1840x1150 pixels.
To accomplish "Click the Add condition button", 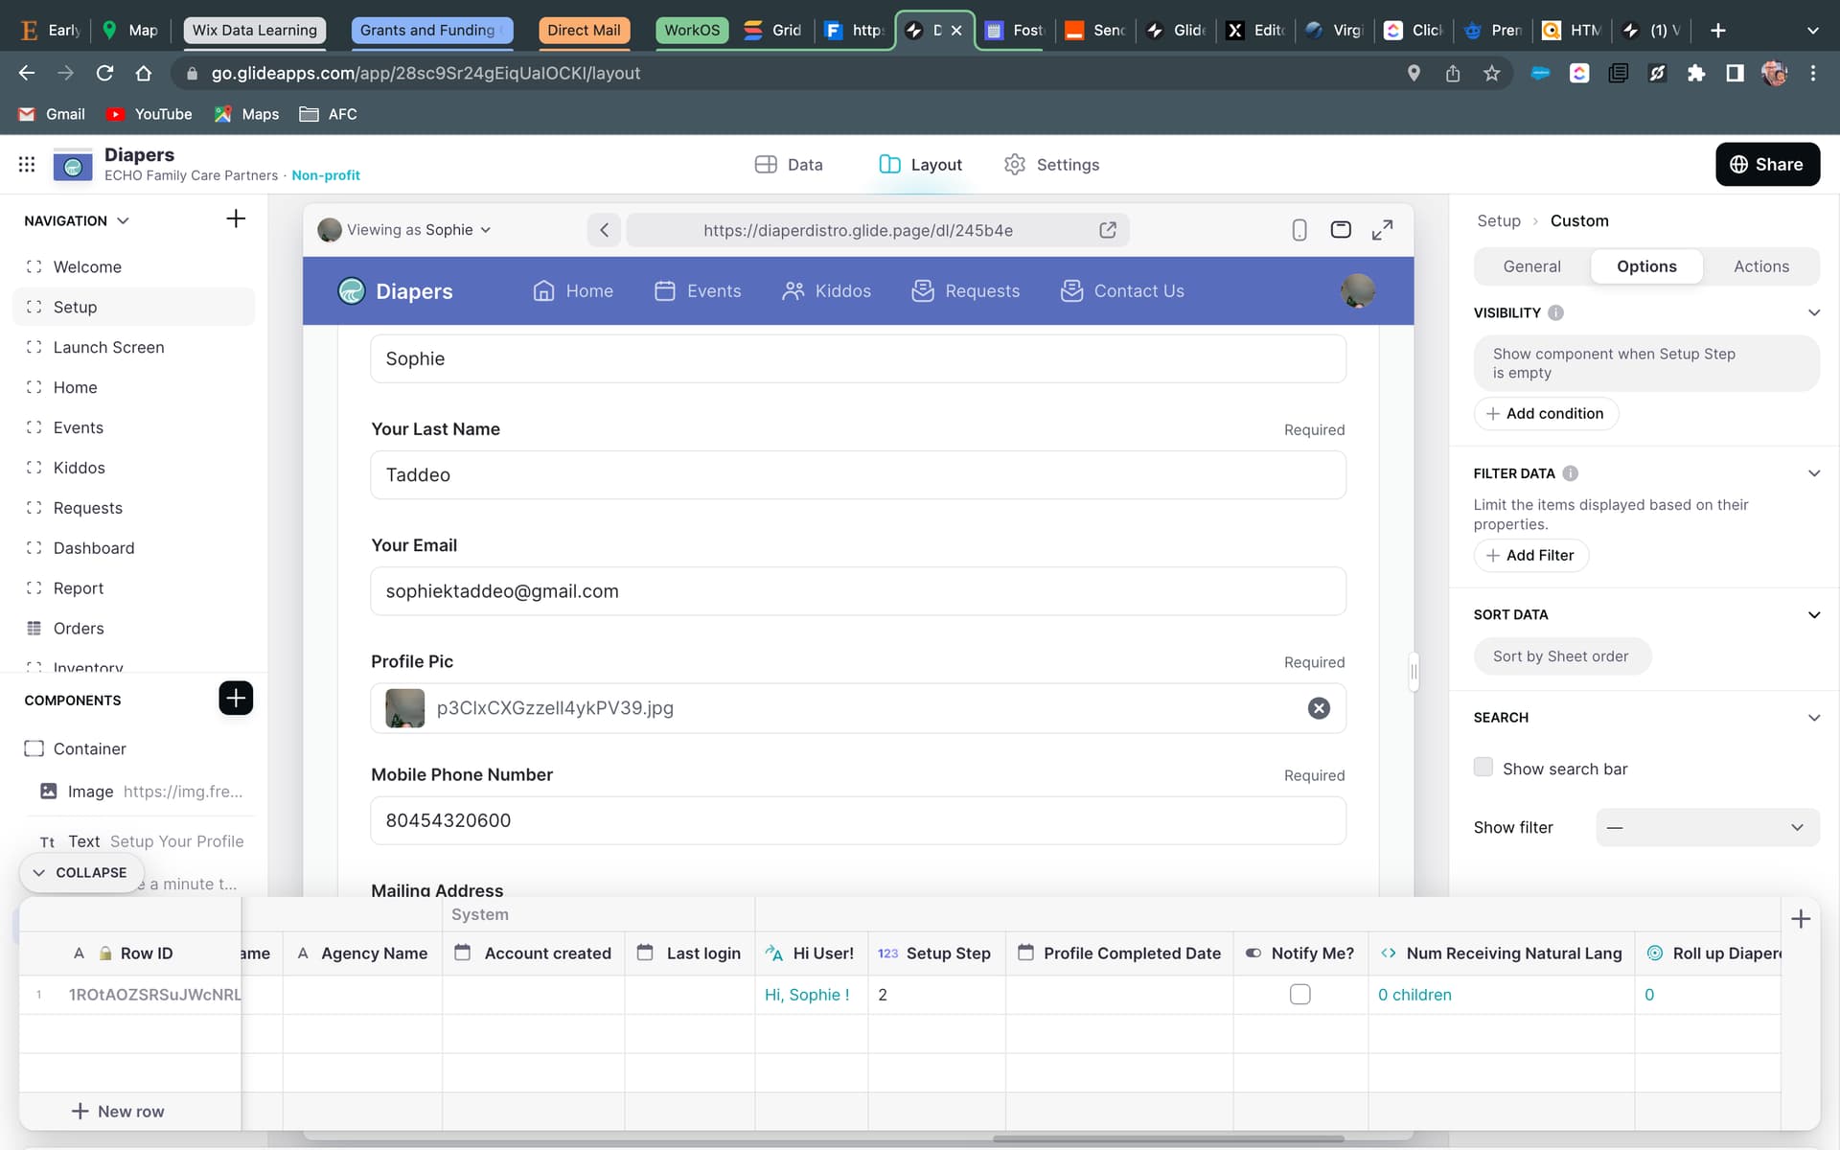I will 1545,414.
